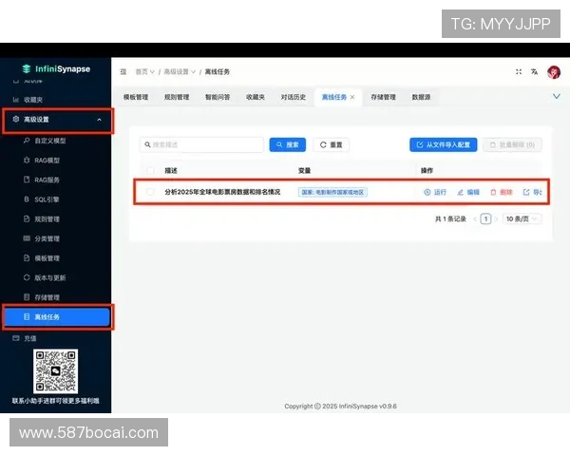
Task: Switch to the 对话历史 tab
Action: pos(293,97)
